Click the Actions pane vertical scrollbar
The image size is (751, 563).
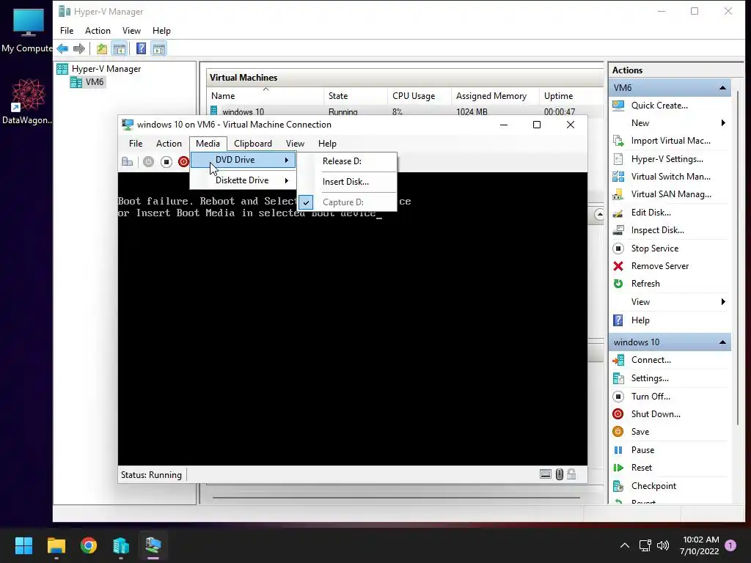[x=738, y=259]
